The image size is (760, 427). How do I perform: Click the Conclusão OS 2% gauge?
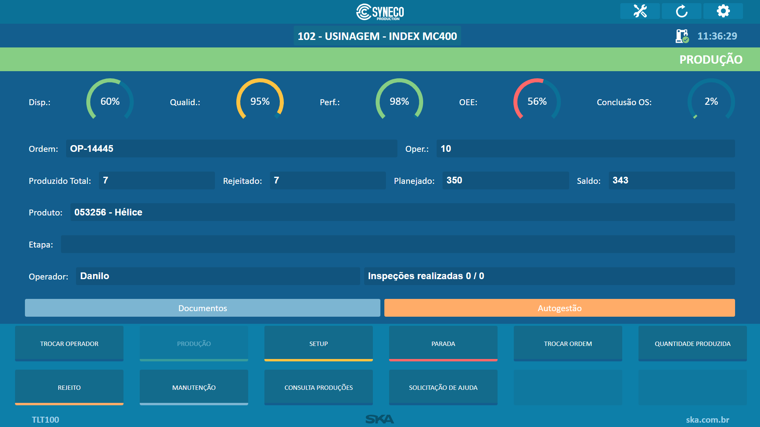tap(711, 100)
